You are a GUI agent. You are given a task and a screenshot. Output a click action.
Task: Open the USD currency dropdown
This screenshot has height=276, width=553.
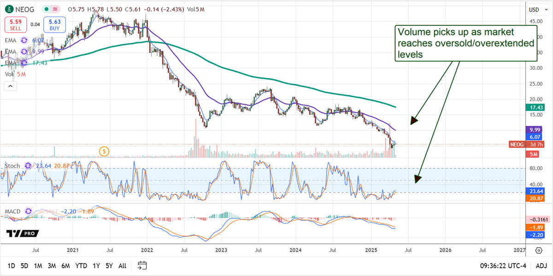coord(537,9)
